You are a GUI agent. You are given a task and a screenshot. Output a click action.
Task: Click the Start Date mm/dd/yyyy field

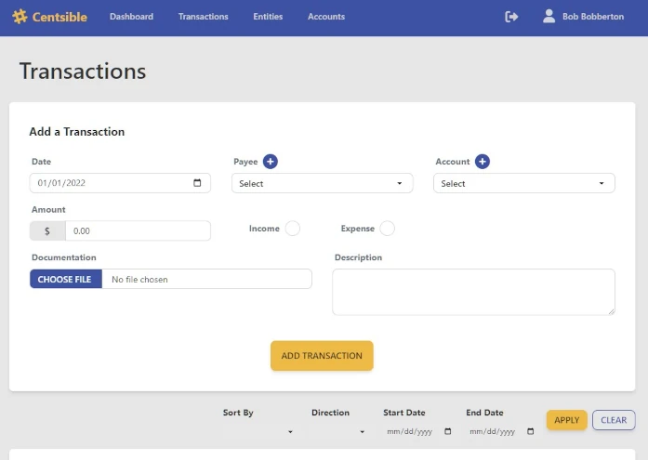coord(417,431)
